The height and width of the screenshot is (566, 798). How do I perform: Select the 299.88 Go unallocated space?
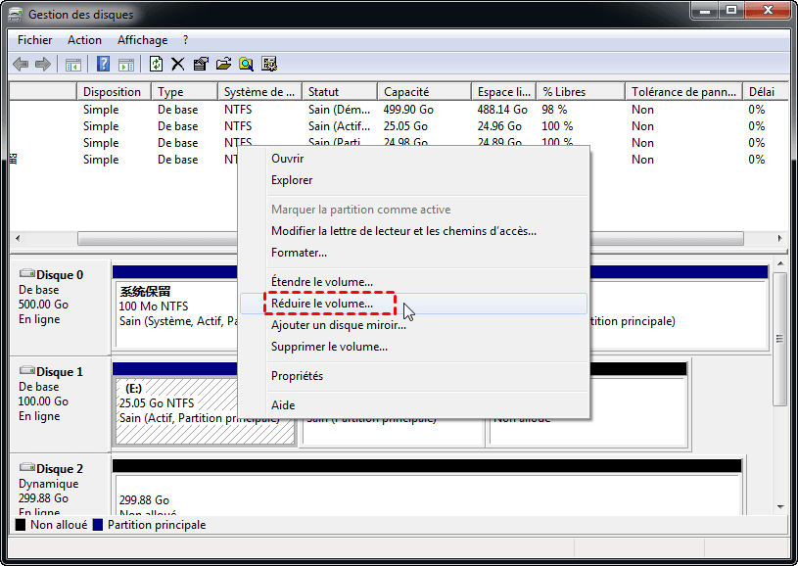coord(428,495)
